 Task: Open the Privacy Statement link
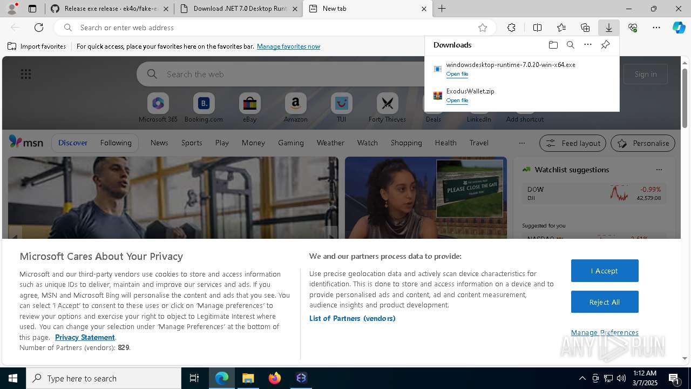[x=85, y=337]
